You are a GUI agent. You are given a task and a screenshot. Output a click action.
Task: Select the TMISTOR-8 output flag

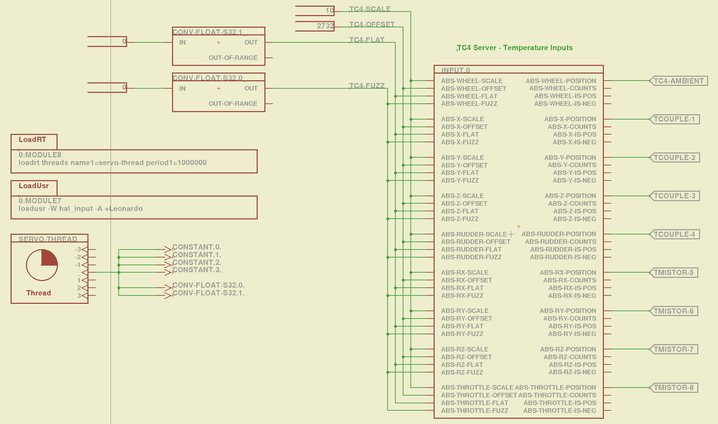[673, 388]
